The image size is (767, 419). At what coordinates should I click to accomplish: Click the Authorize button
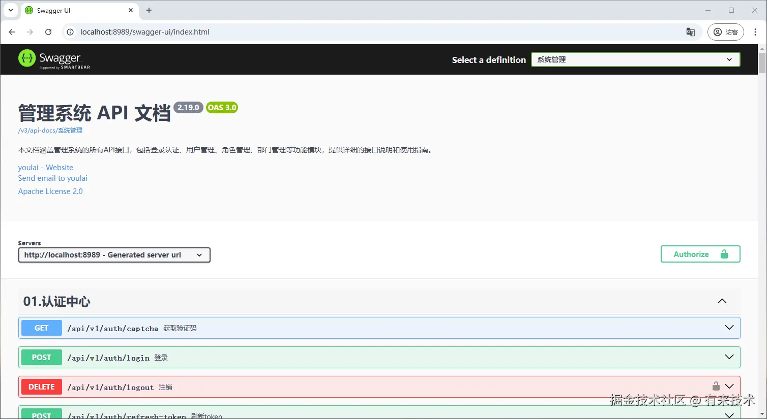pyautogui.click(x=700, y=254)
